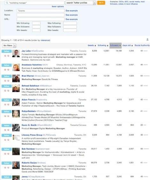Open Roberto Sarjoo's profile name link

(x=29, y=163)
